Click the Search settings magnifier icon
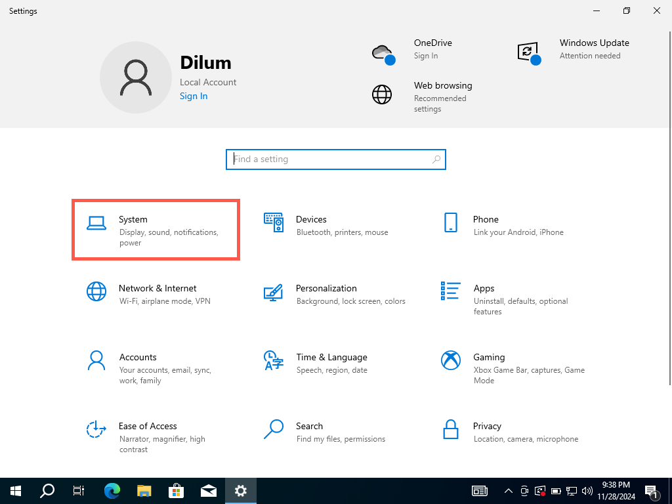The image size is (672, 504). tap(274, 429)
